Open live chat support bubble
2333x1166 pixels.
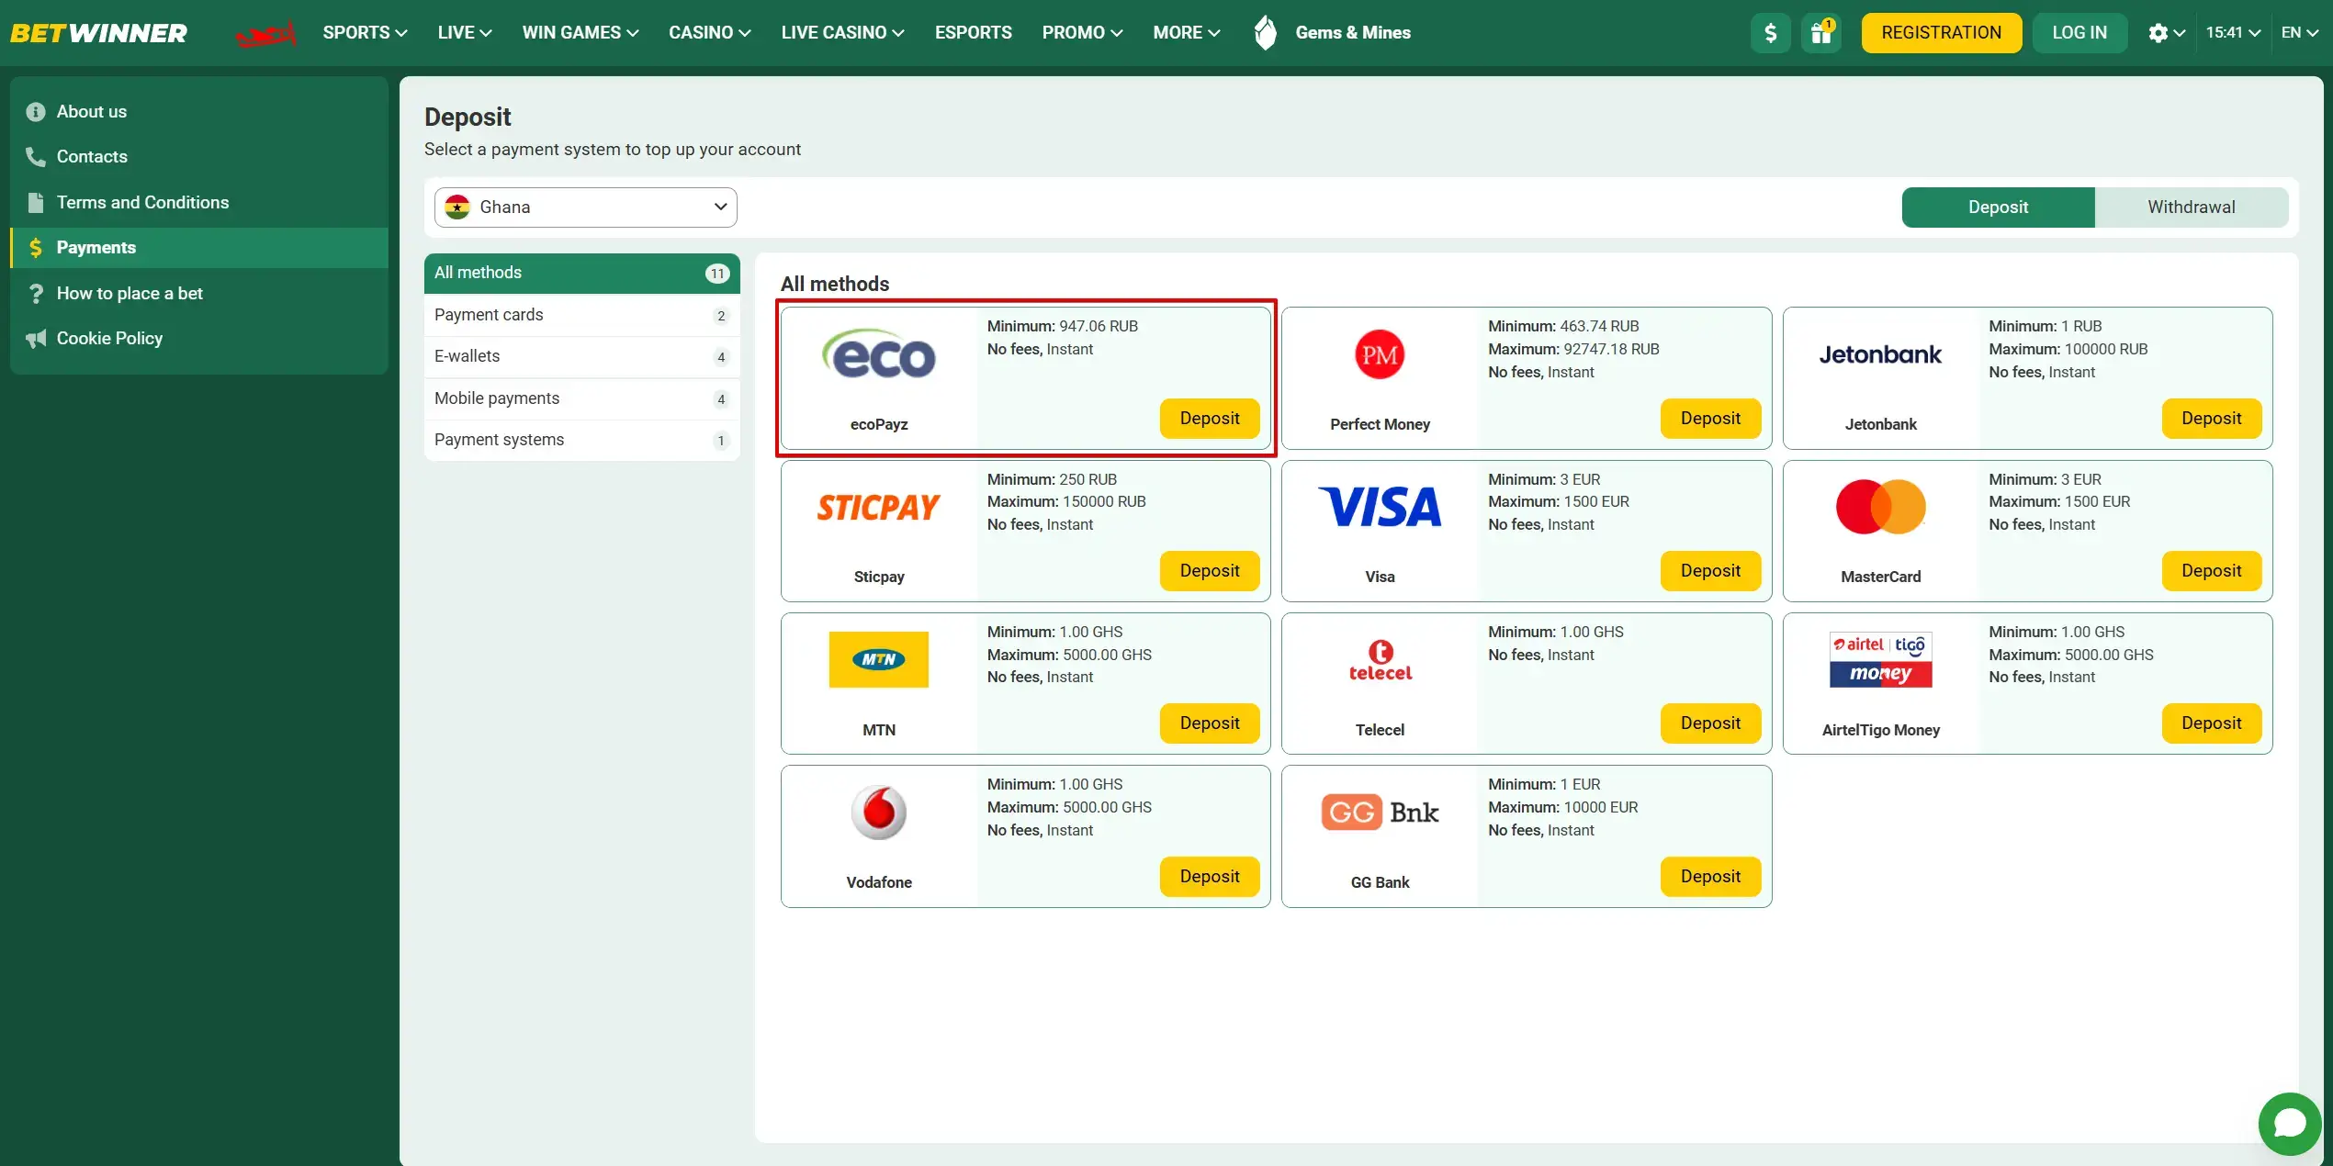[2289, 1123]
